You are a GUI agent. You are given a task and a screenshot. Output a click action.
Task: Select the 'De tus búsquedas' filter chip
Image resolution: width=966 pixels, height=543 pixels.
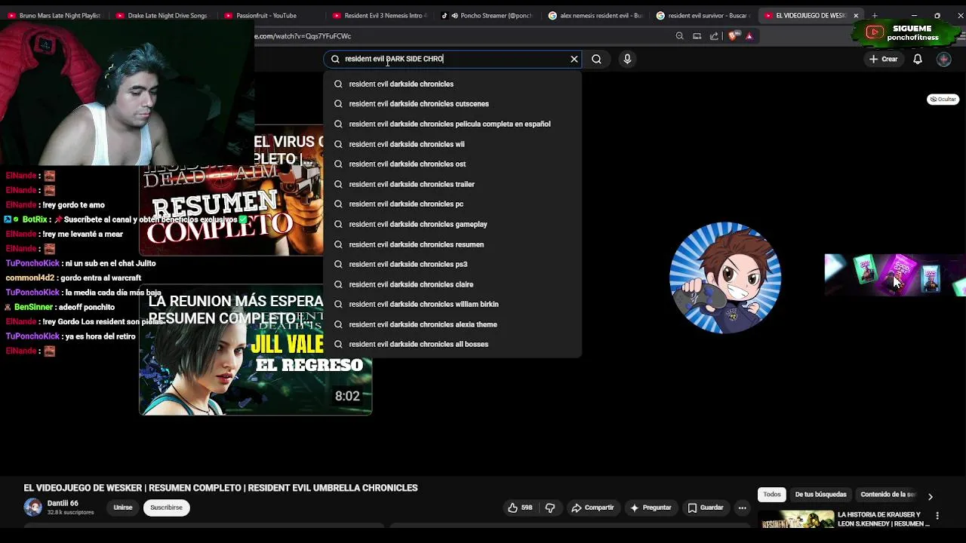point(820,495)
